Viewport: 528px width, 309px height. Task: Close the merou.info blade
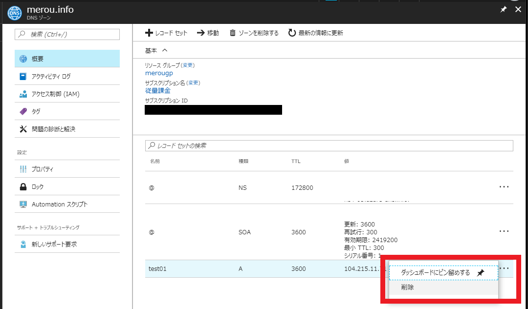point(518,9)
